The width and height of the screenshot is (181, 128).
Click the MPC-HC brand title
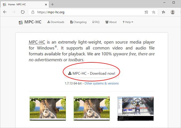(x=33, y=22)
